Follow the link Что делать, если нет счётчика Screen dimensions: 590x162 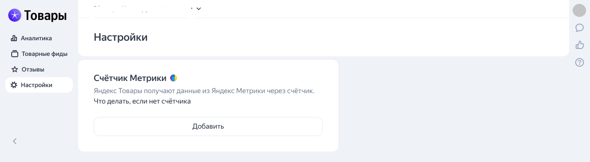coord(142,101)
